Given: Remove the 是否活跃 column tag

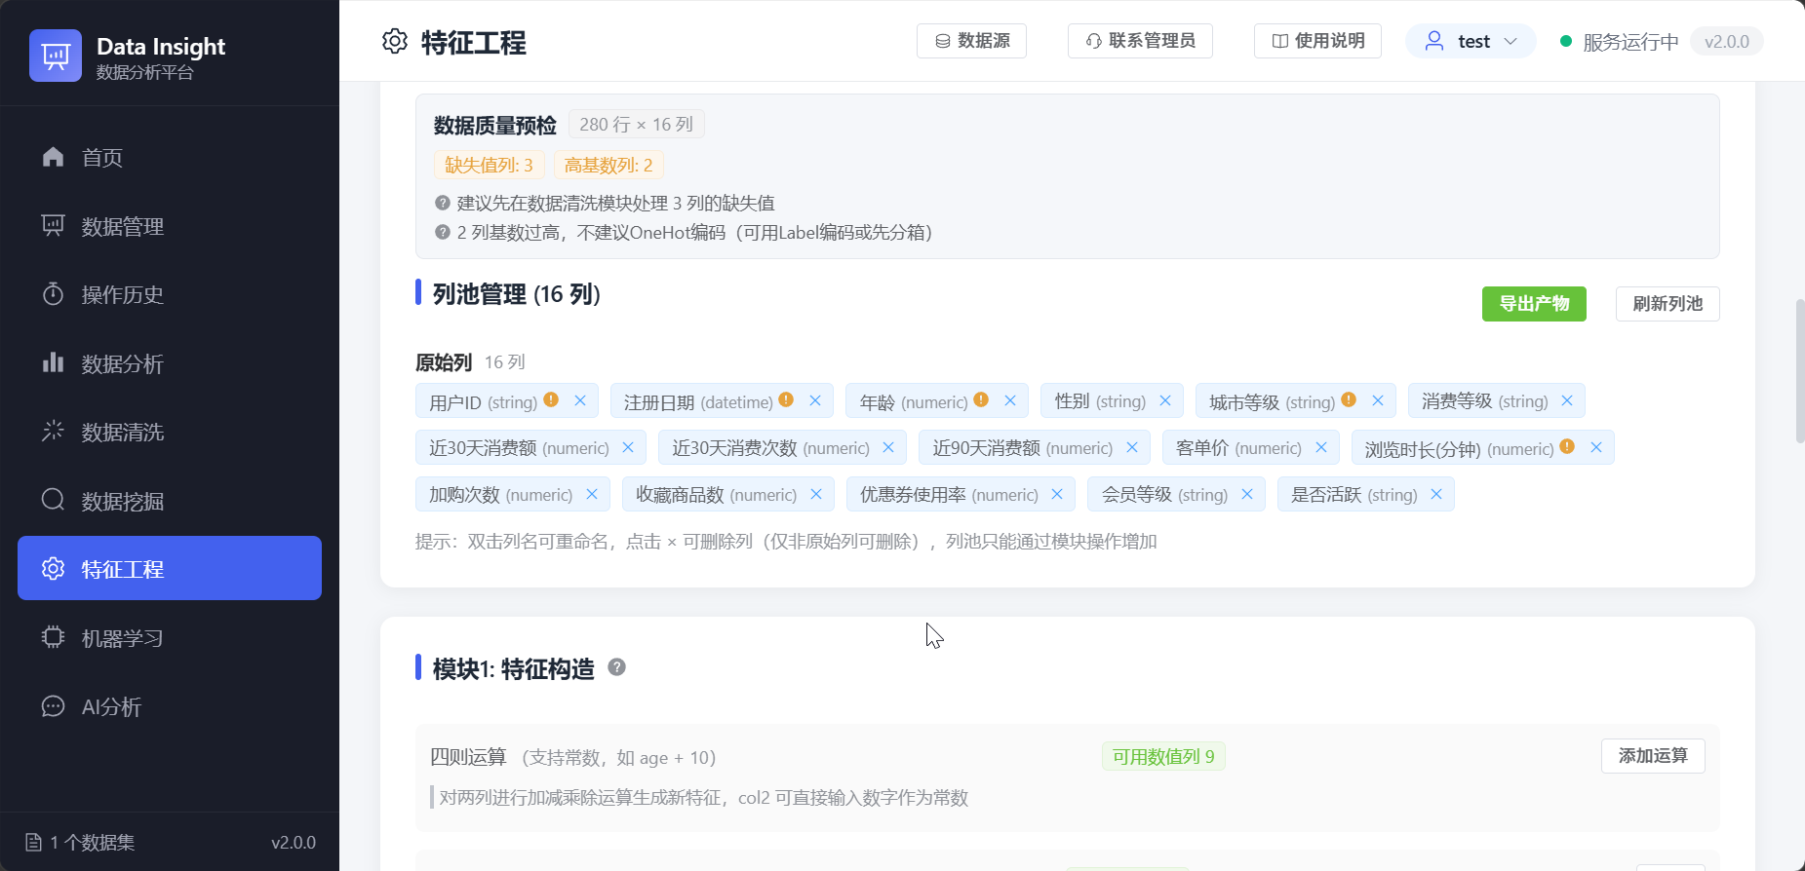Looking at the screenshot, I should coord(1436,494).
